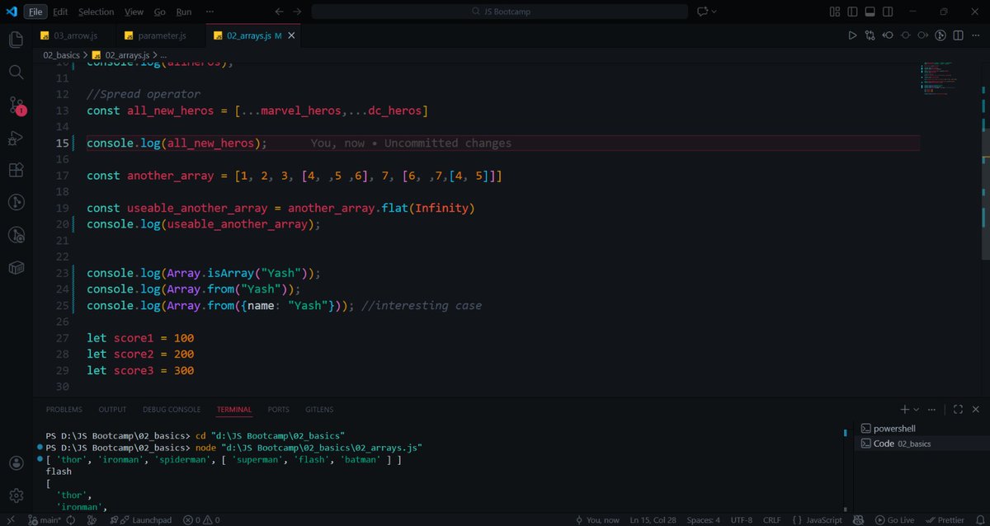Open the Go menu
The height and width of the screenshot is (526, 990).
(x=160, y=12)
